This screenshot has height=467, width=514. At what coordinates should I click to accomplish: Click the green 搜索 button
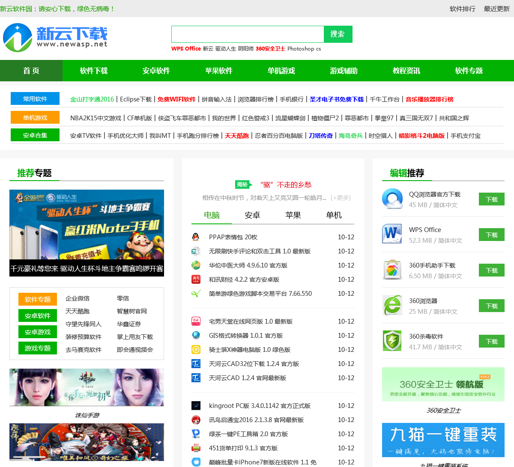click(x=338, y=34)
